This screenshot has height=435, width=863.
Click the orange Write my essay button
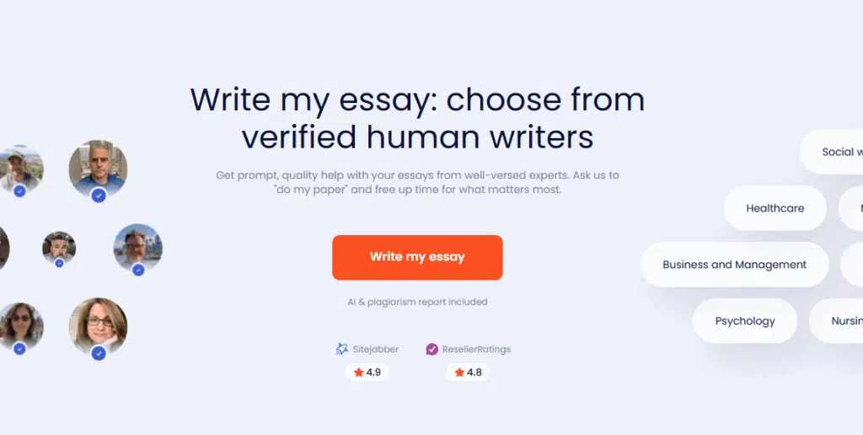(417, 257)
